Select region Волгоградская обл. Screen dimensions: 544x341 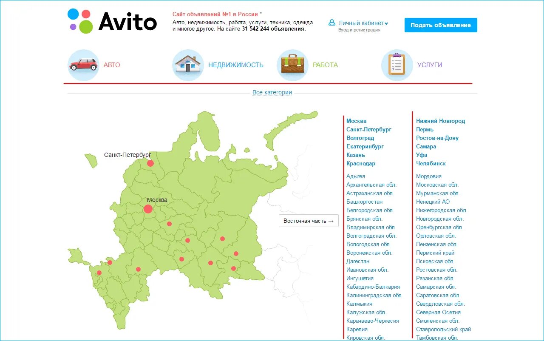[x=371, y=236]
